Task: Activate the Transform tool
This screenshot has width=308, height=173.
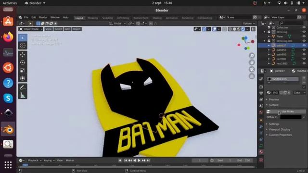Action: coord(23,78)
